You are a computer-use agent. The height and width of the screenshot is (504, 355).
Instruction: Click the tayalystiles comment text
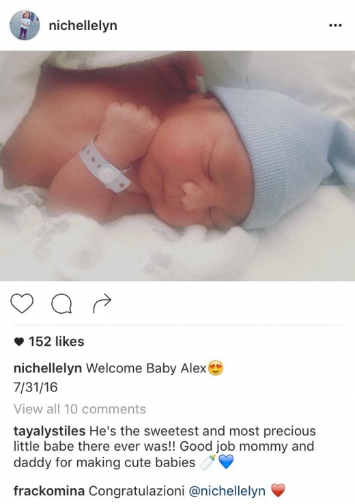pyautogui.click(x=165, y=447)
